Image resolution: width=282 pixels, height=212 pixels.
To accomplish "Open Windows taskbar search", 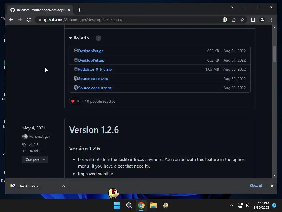I will (129, 205).
